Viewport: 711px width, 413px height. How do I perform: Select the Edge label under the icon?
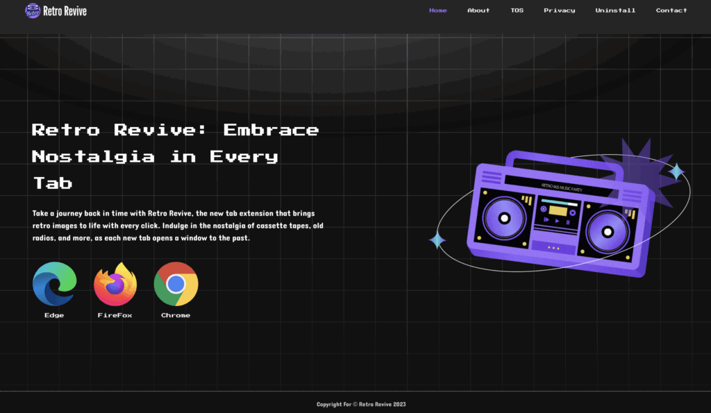tap(54, 315)
